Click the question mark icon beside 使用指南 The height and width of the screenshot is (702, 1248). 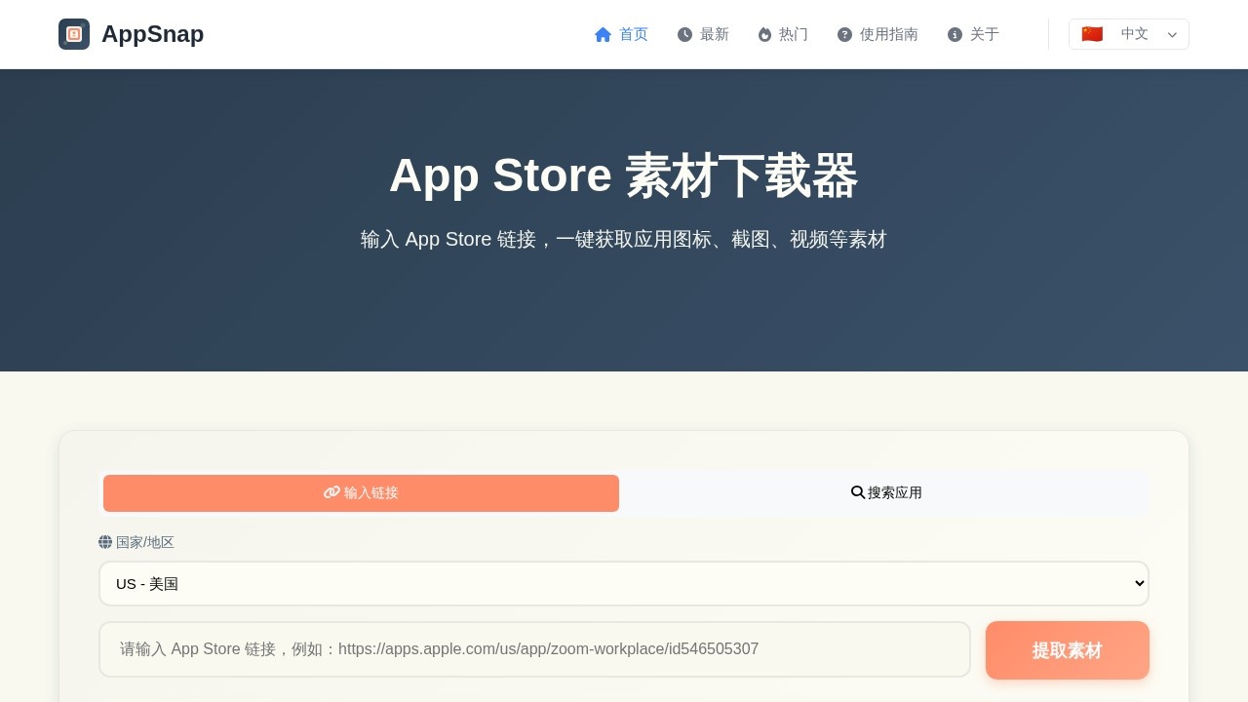[844, 34]
